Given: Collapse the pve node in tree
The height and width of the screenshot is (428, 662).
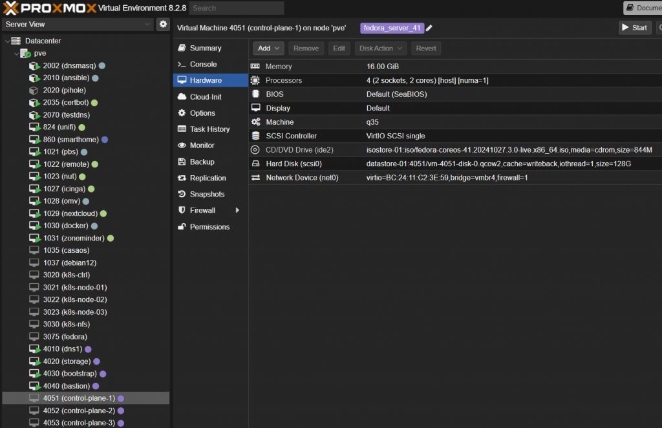Looking at the screenshot, I should click(x=16, y=53).
